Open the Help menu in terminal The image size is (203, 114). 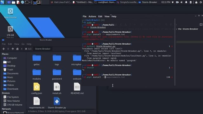pos(114,16)
